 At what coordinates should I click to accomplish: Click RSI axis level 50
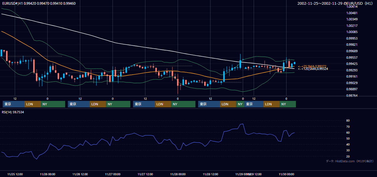point(348,138)
